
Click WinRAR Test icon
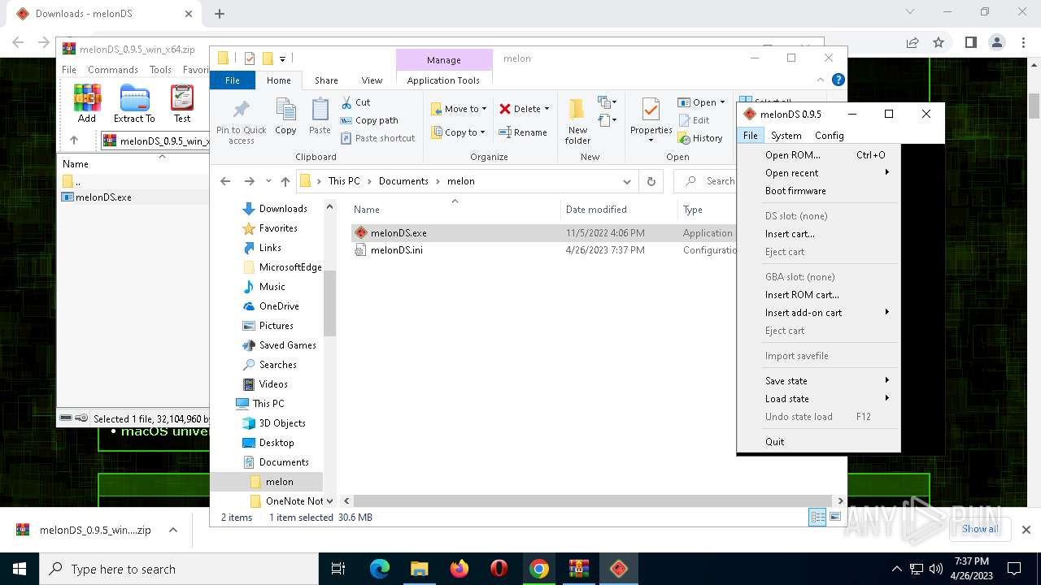(182, 103)
